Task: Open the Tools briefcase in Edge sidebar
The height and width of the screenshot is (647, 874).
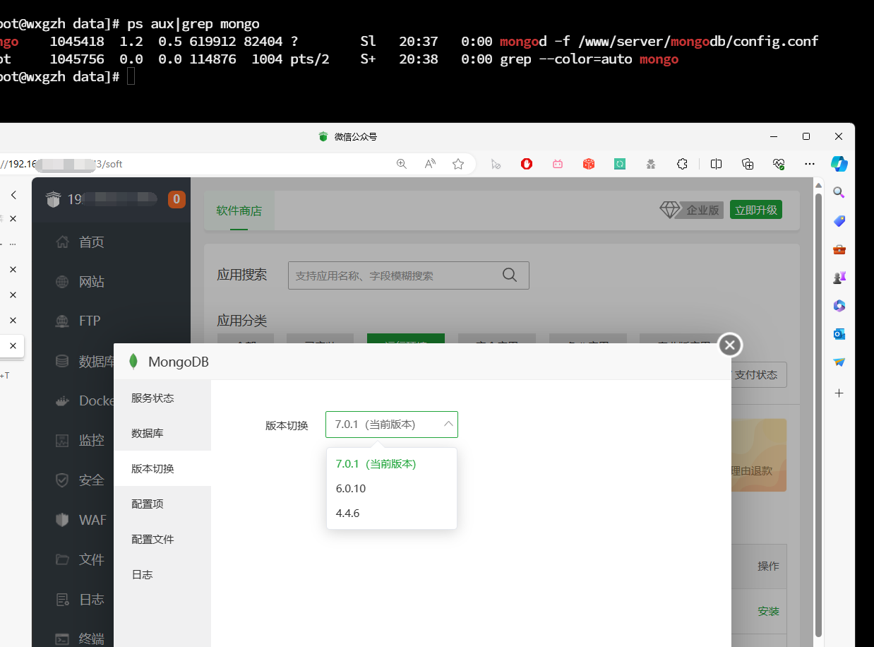Action: tap(839, 249)
